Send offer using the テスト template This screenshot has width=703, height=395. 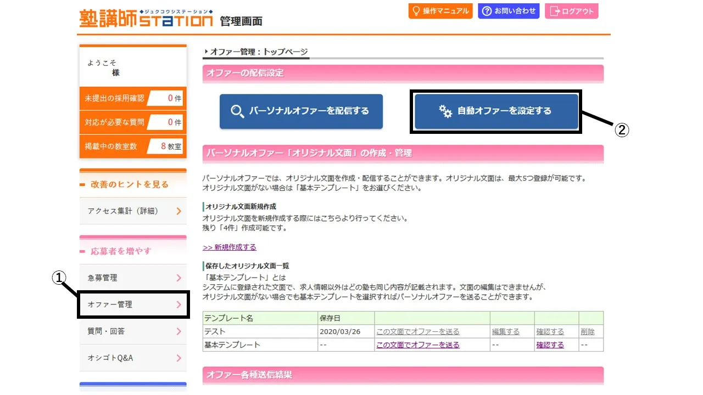[417, 332]
